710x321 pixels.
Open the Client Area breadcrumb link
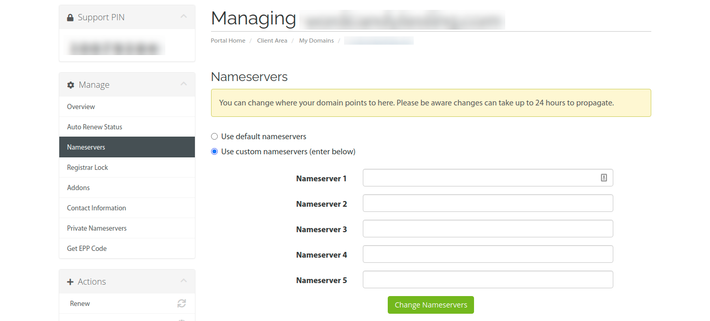(272, 40)
